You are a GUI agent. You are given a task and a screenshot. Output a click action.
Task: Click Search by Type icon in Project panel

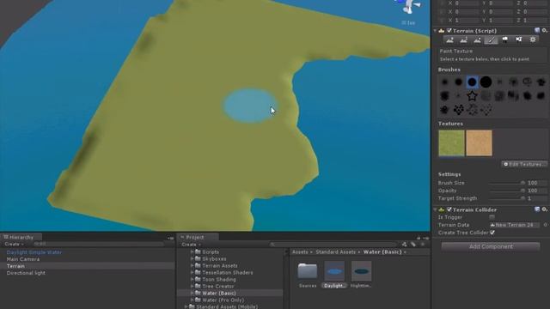pos(405,244)
